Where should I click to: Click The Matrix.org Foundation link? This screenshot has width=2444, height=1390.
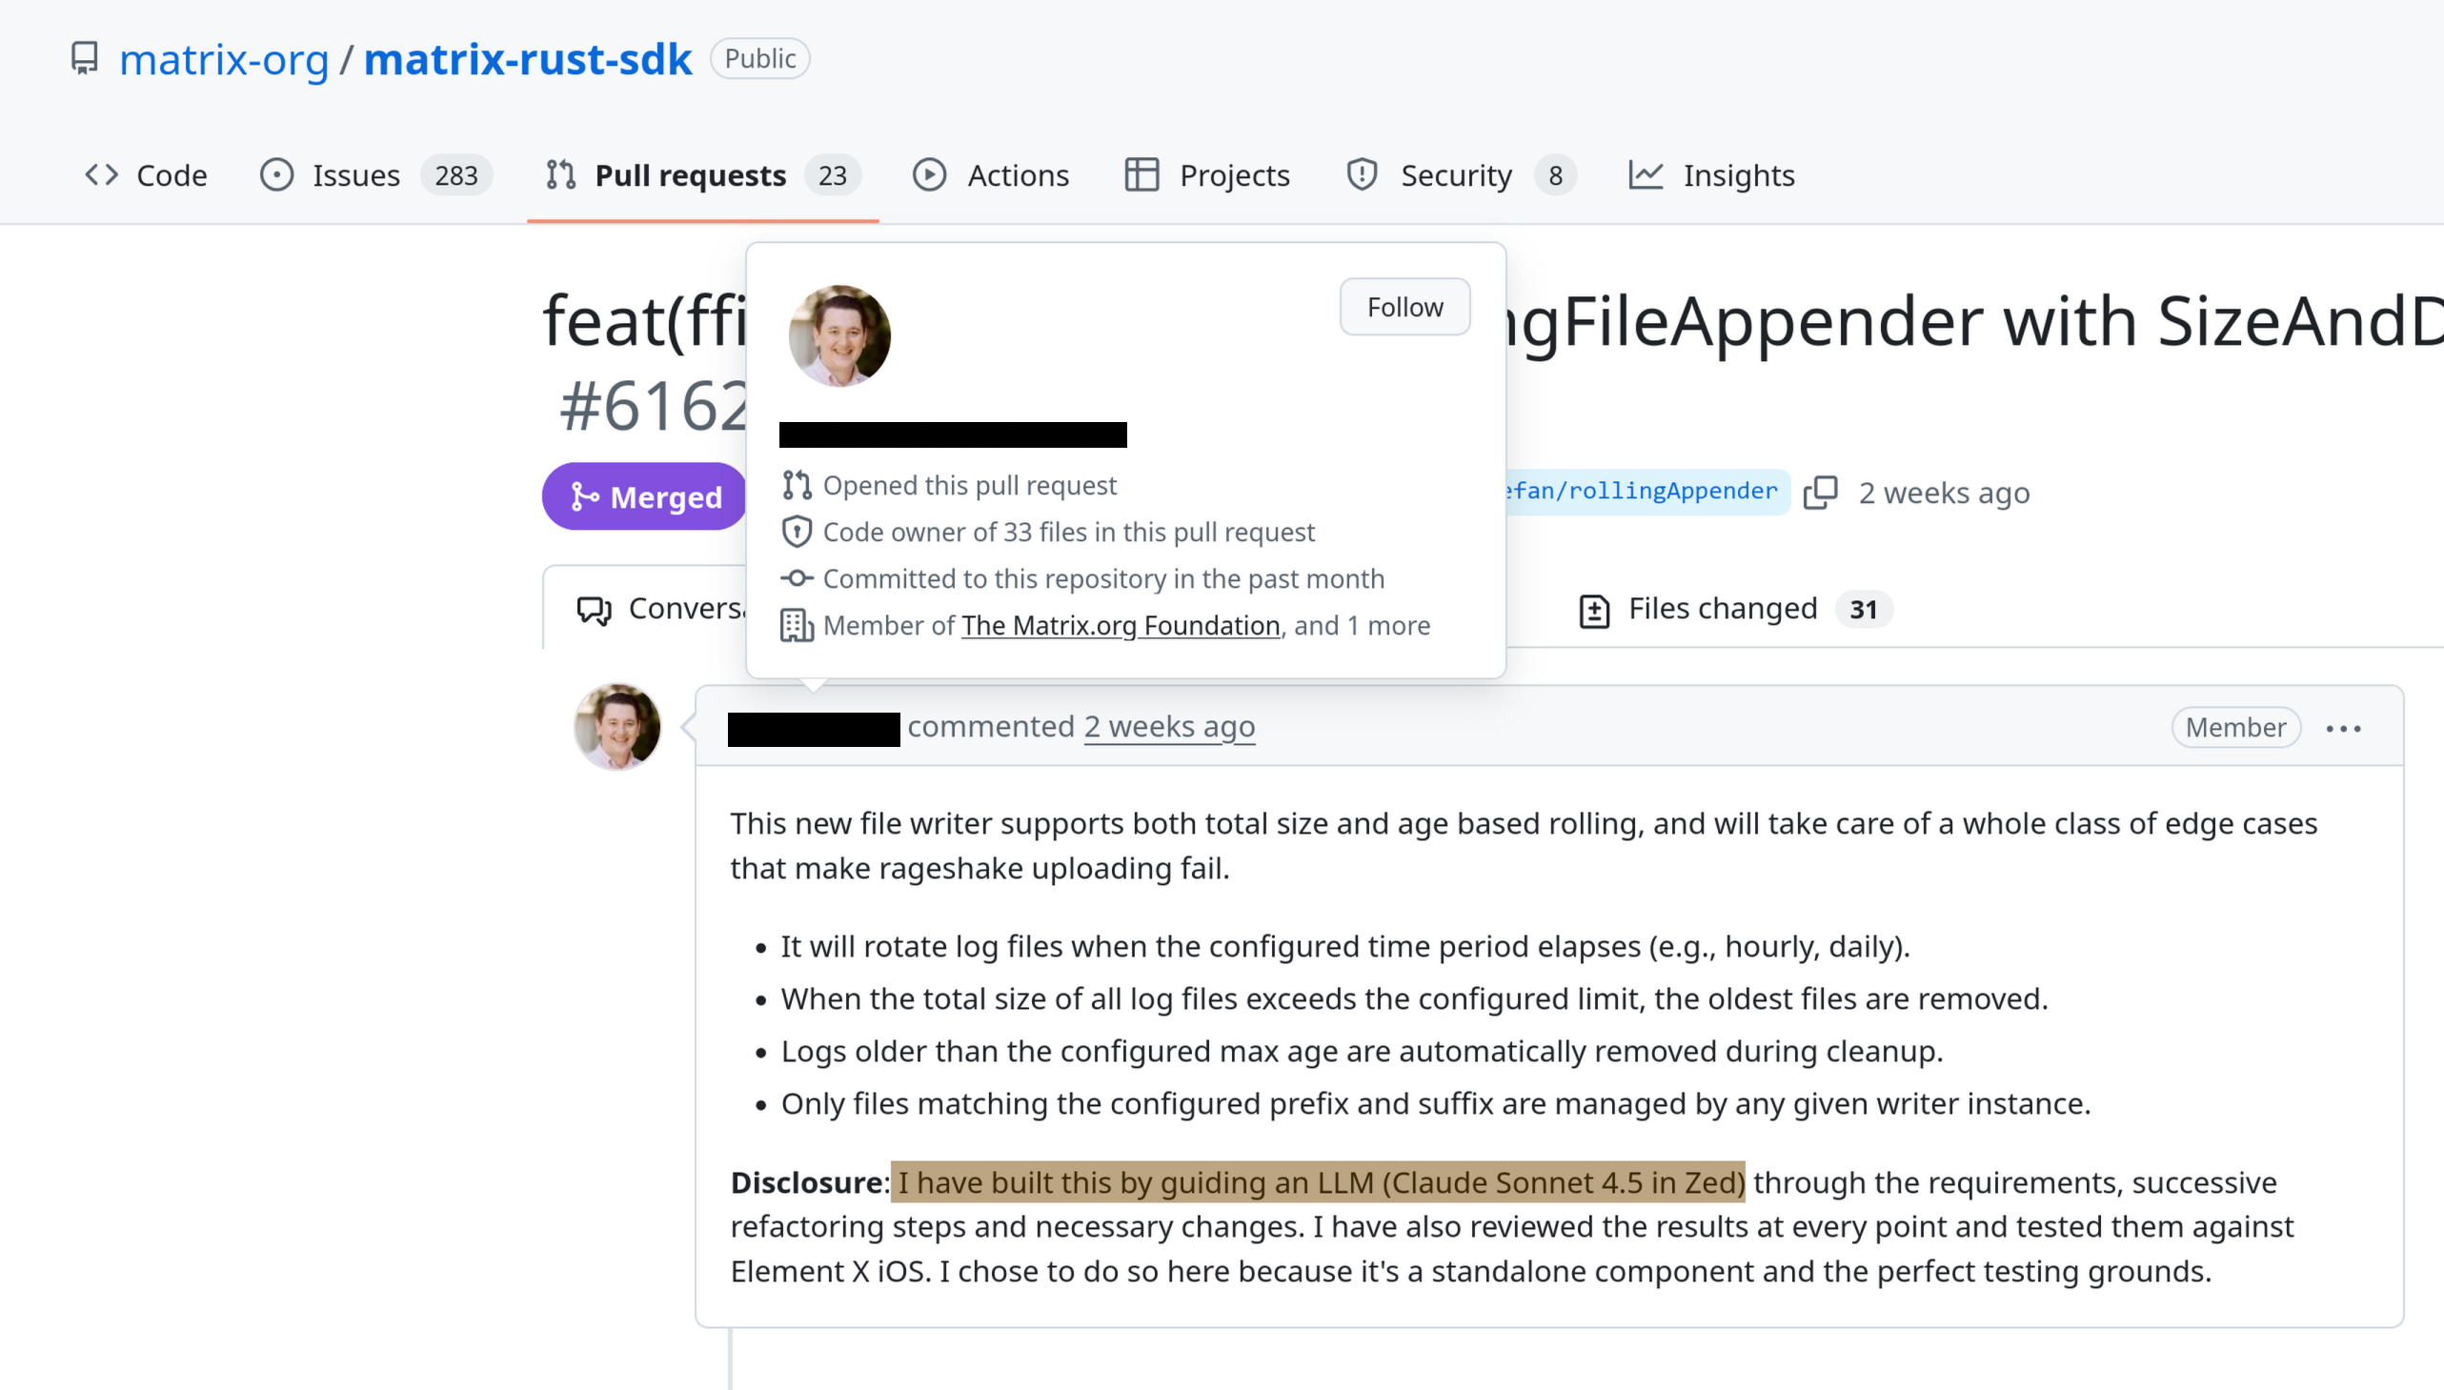1120,626
